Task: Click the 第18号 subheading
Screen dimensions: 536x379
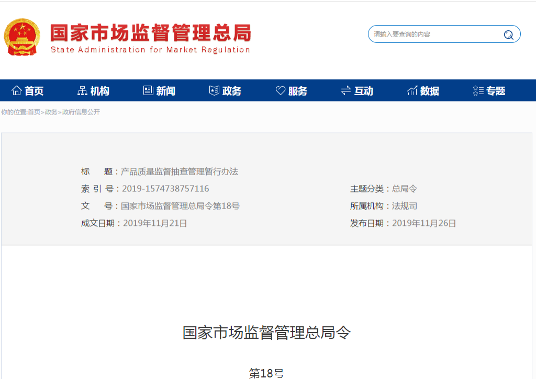Action: coord(266,373)
